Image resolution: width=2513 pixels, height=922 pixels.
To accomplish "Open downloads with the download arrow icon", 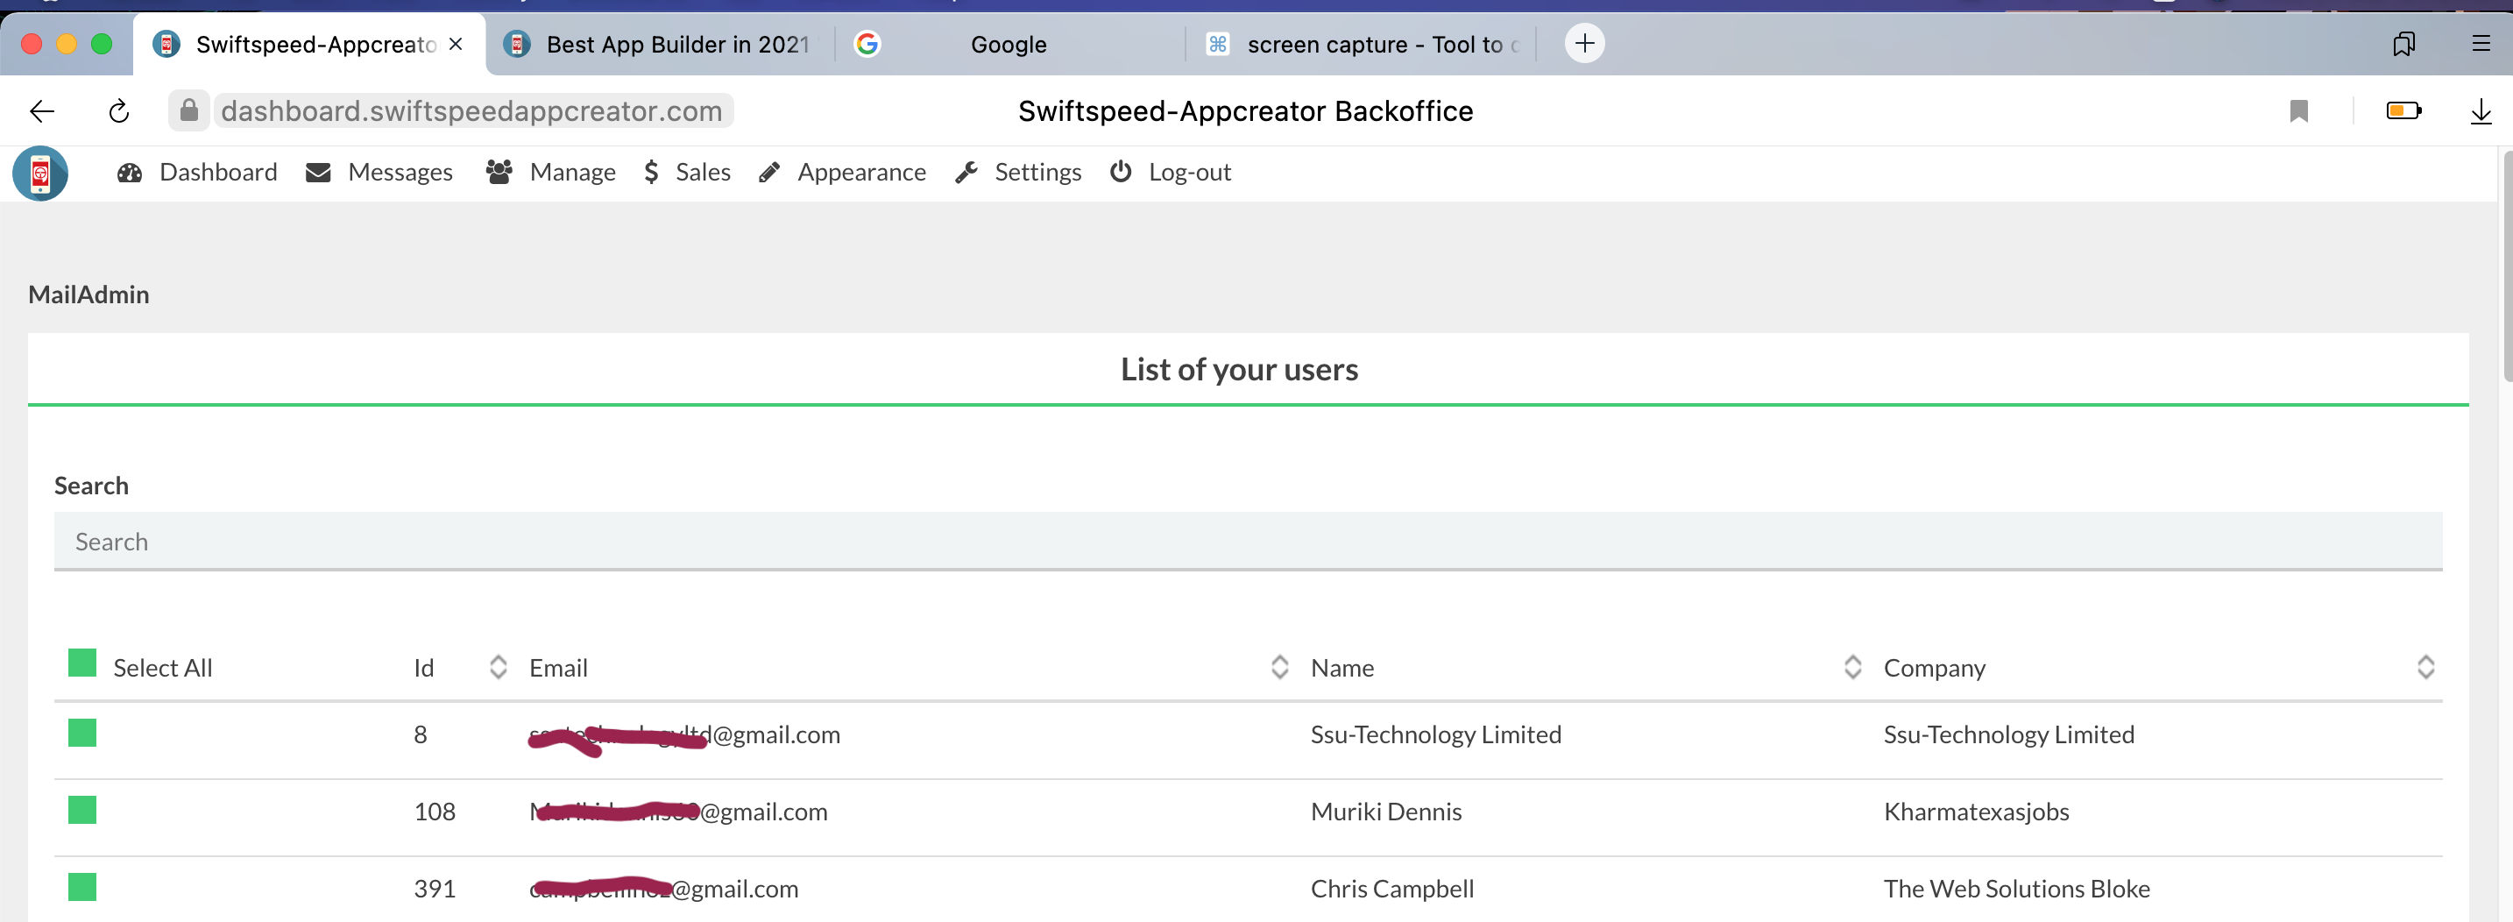I will 2481,111.
